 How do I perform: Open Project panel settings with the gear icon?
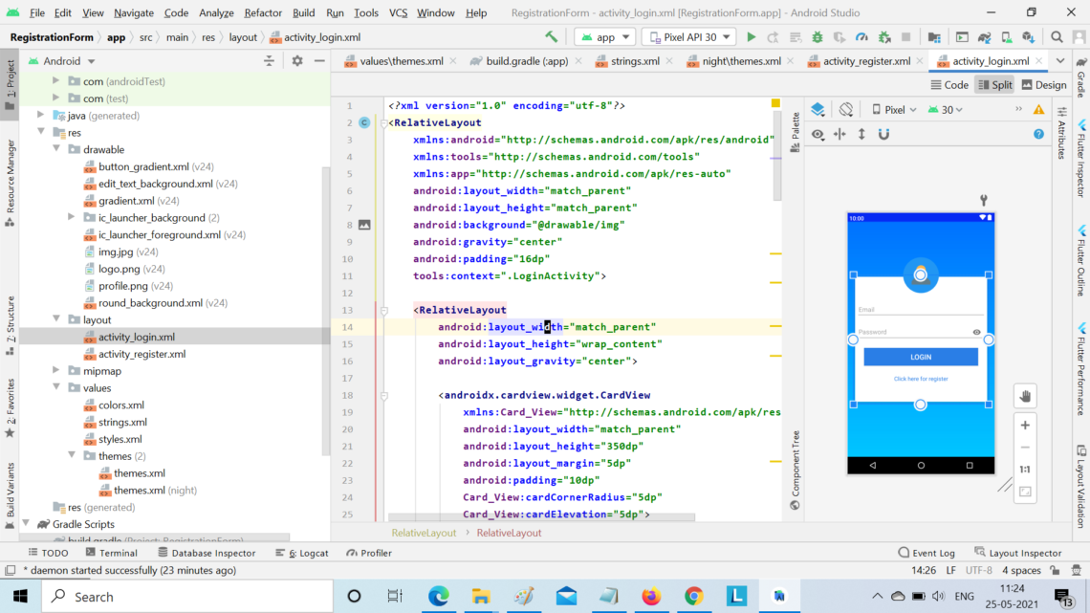coord(296,59)
